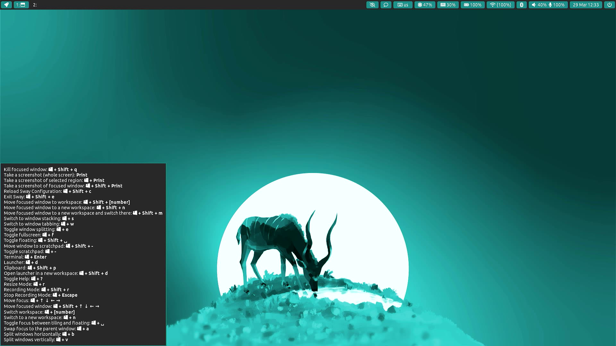Open the calendar from 29 Mar 12:33
Screen dimensions: 616x346
[x=586, y=5]
